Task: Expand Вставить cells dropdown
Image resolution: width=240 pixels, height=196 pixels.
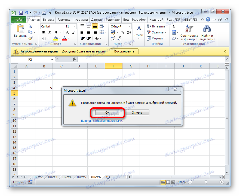Action: click(x=167, y=26)
